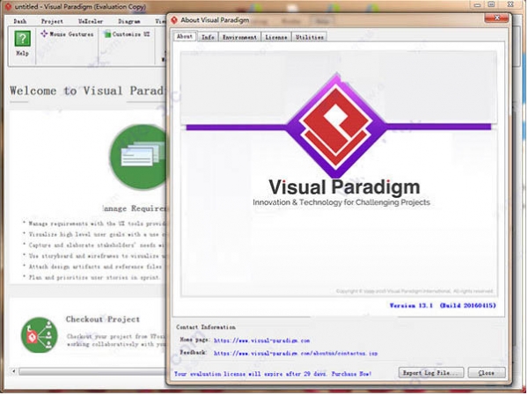The height and width of the screenshot is (395, 528).
Task: Click the green Manage Requirements circle icon
Action: [x=139, y=157]
